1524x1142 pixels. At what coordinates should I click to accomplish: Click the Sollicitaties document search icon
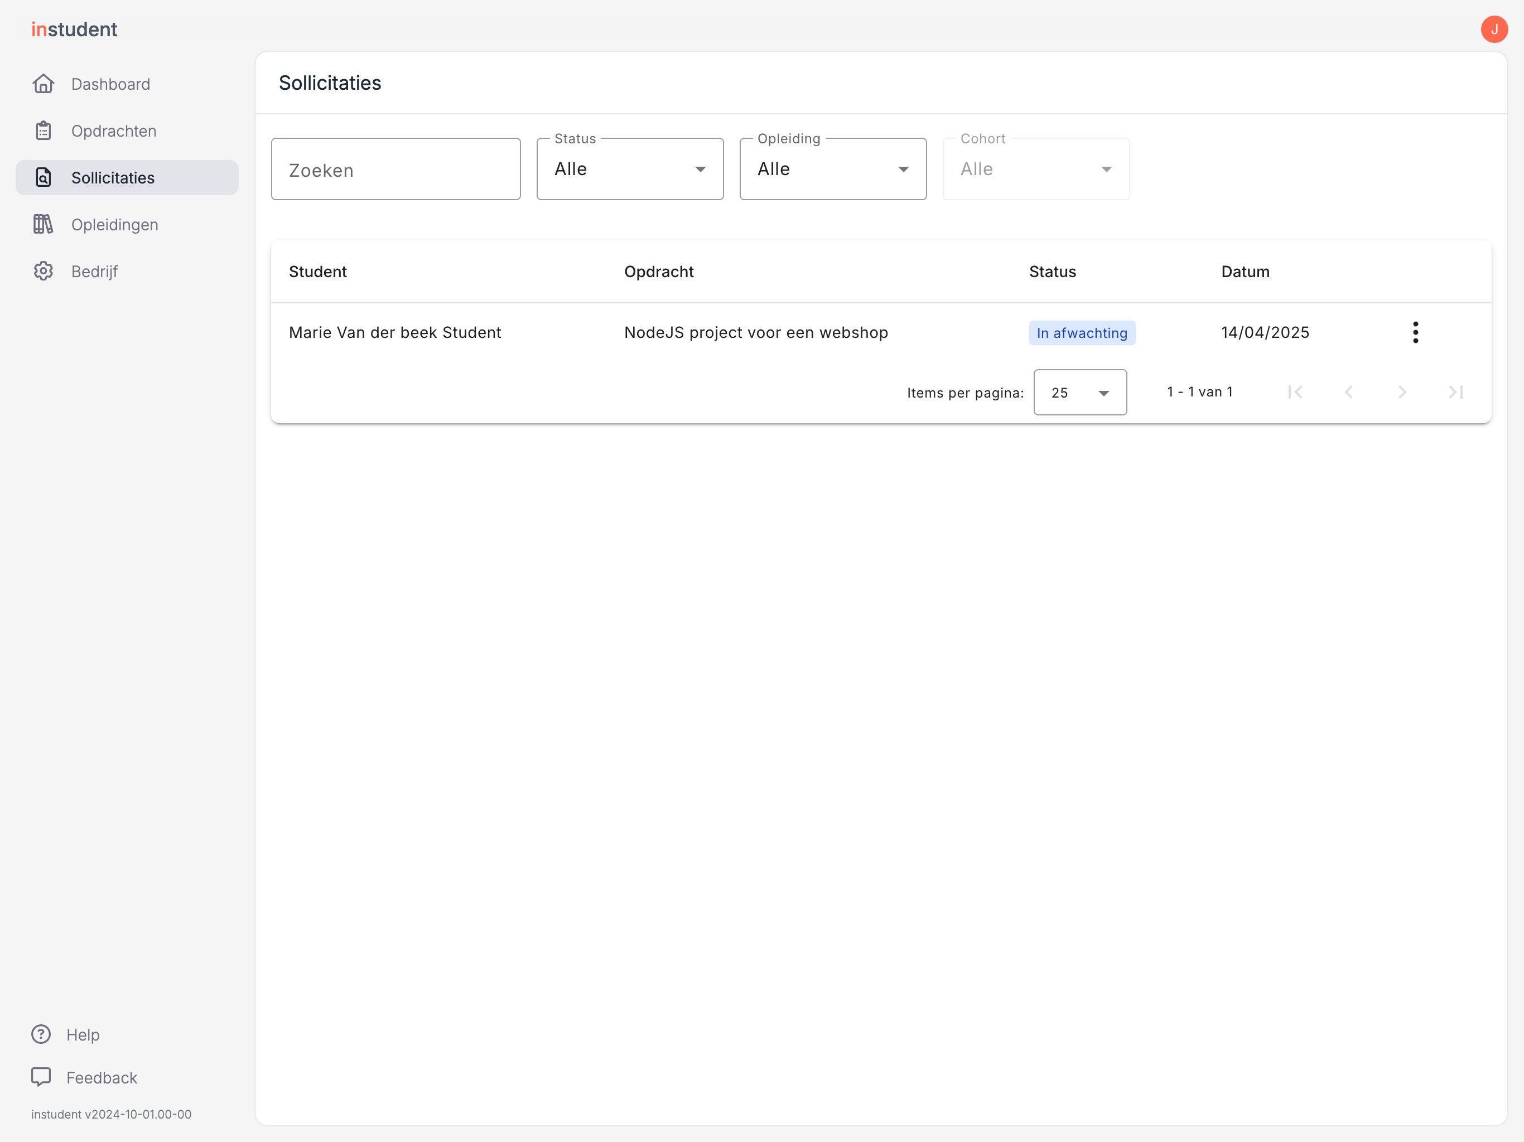(44, 178)
